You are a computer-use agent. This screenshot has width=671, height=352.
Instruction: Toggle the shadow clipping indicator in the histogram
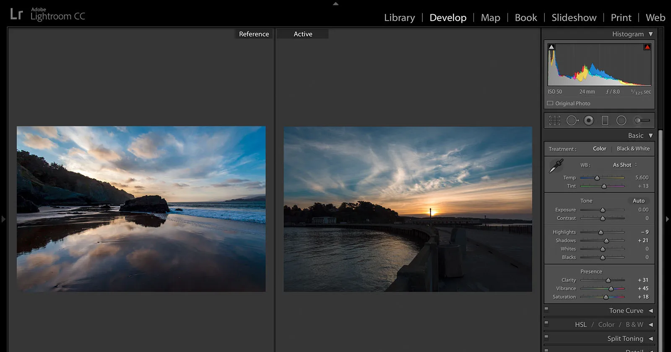[551, 47]
